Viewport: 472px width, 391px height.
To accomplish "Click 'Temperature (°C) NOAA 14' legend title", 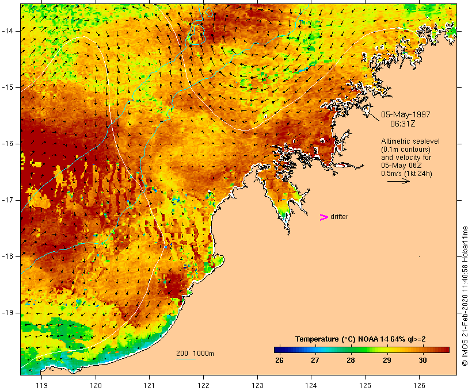I will click(x=342, y=339).
